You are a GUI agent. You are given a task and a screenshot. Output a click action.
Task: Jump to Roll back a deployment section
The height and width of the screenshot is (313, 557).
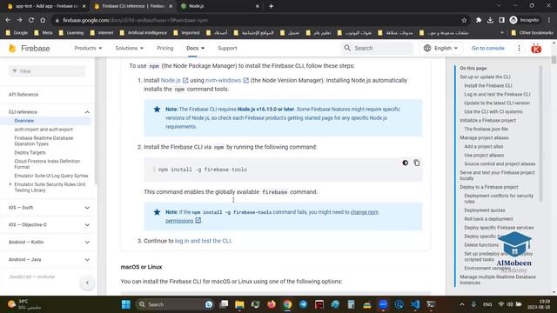[x=488, y=219]
